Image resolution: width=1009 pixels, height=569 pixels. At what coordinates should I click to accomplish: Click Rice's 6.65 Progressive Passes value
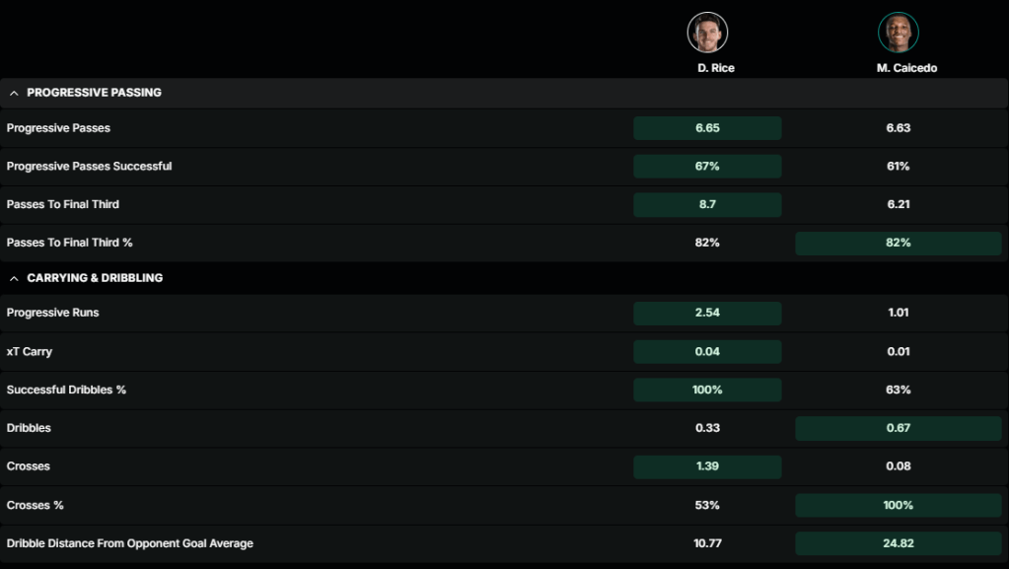(x=707, y=128)
